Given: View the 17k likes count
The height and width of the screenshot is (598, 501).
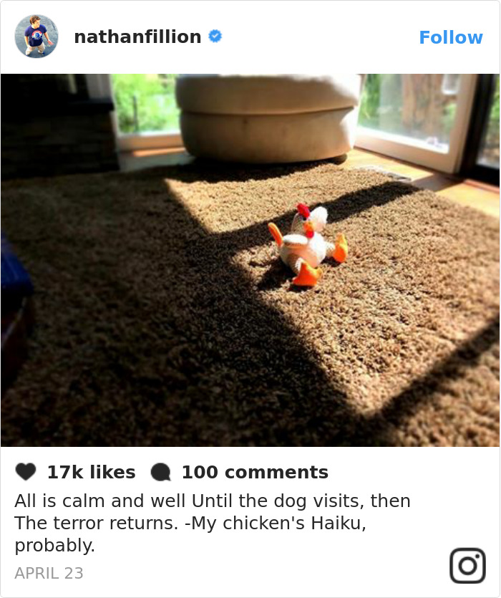Looking at the screenshot, I should [x=92, y=472].
